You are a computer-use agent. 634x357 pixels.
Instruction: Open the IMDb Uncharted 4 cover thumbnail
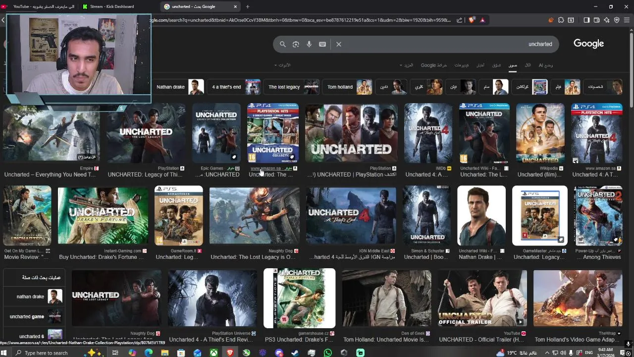click(x=428, y=133)
